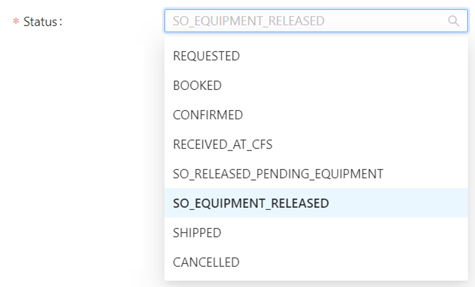
Task: Click the last entry in status list
Action: 206,262
